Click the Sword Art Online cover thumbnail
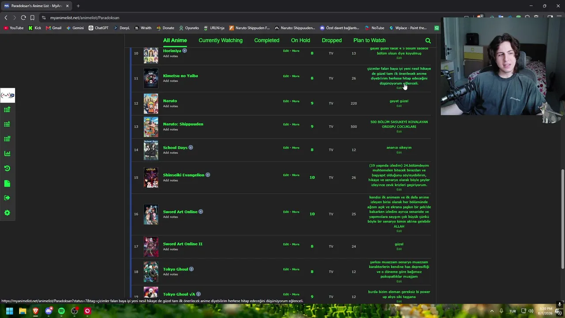Viewport: 565px width, 318px height. pyautogui.click(x=151, y=214)
